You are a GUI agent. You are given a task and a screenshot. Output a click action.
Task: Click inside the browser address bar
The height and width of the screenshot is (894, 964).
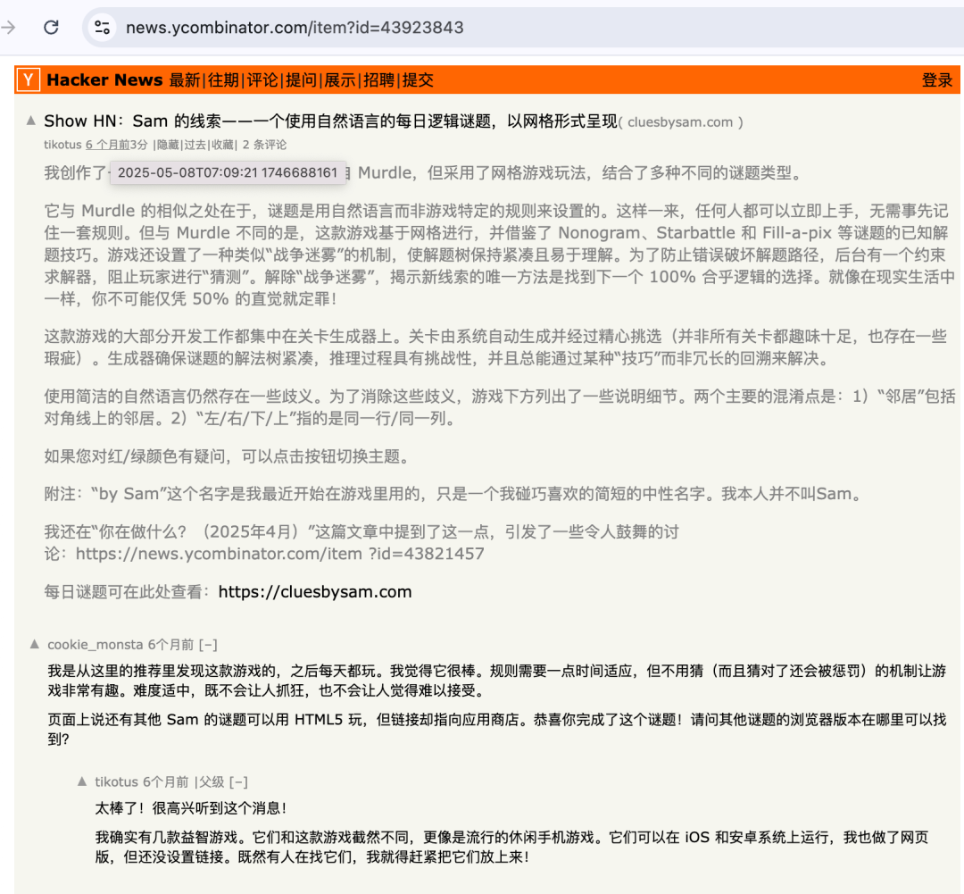(x=357, y=28)
